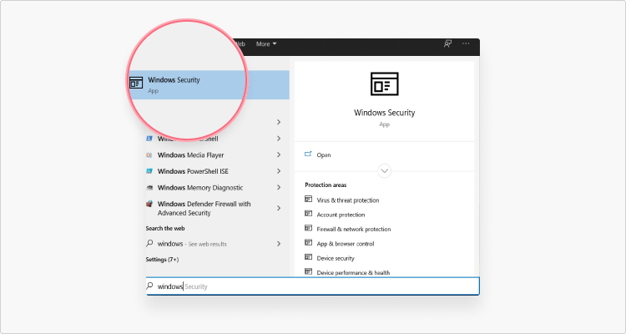Expand the chevron for Windows Defender Firewall with Advanced Security
Screen dimensions: 626x334
[x=279, y=208]
